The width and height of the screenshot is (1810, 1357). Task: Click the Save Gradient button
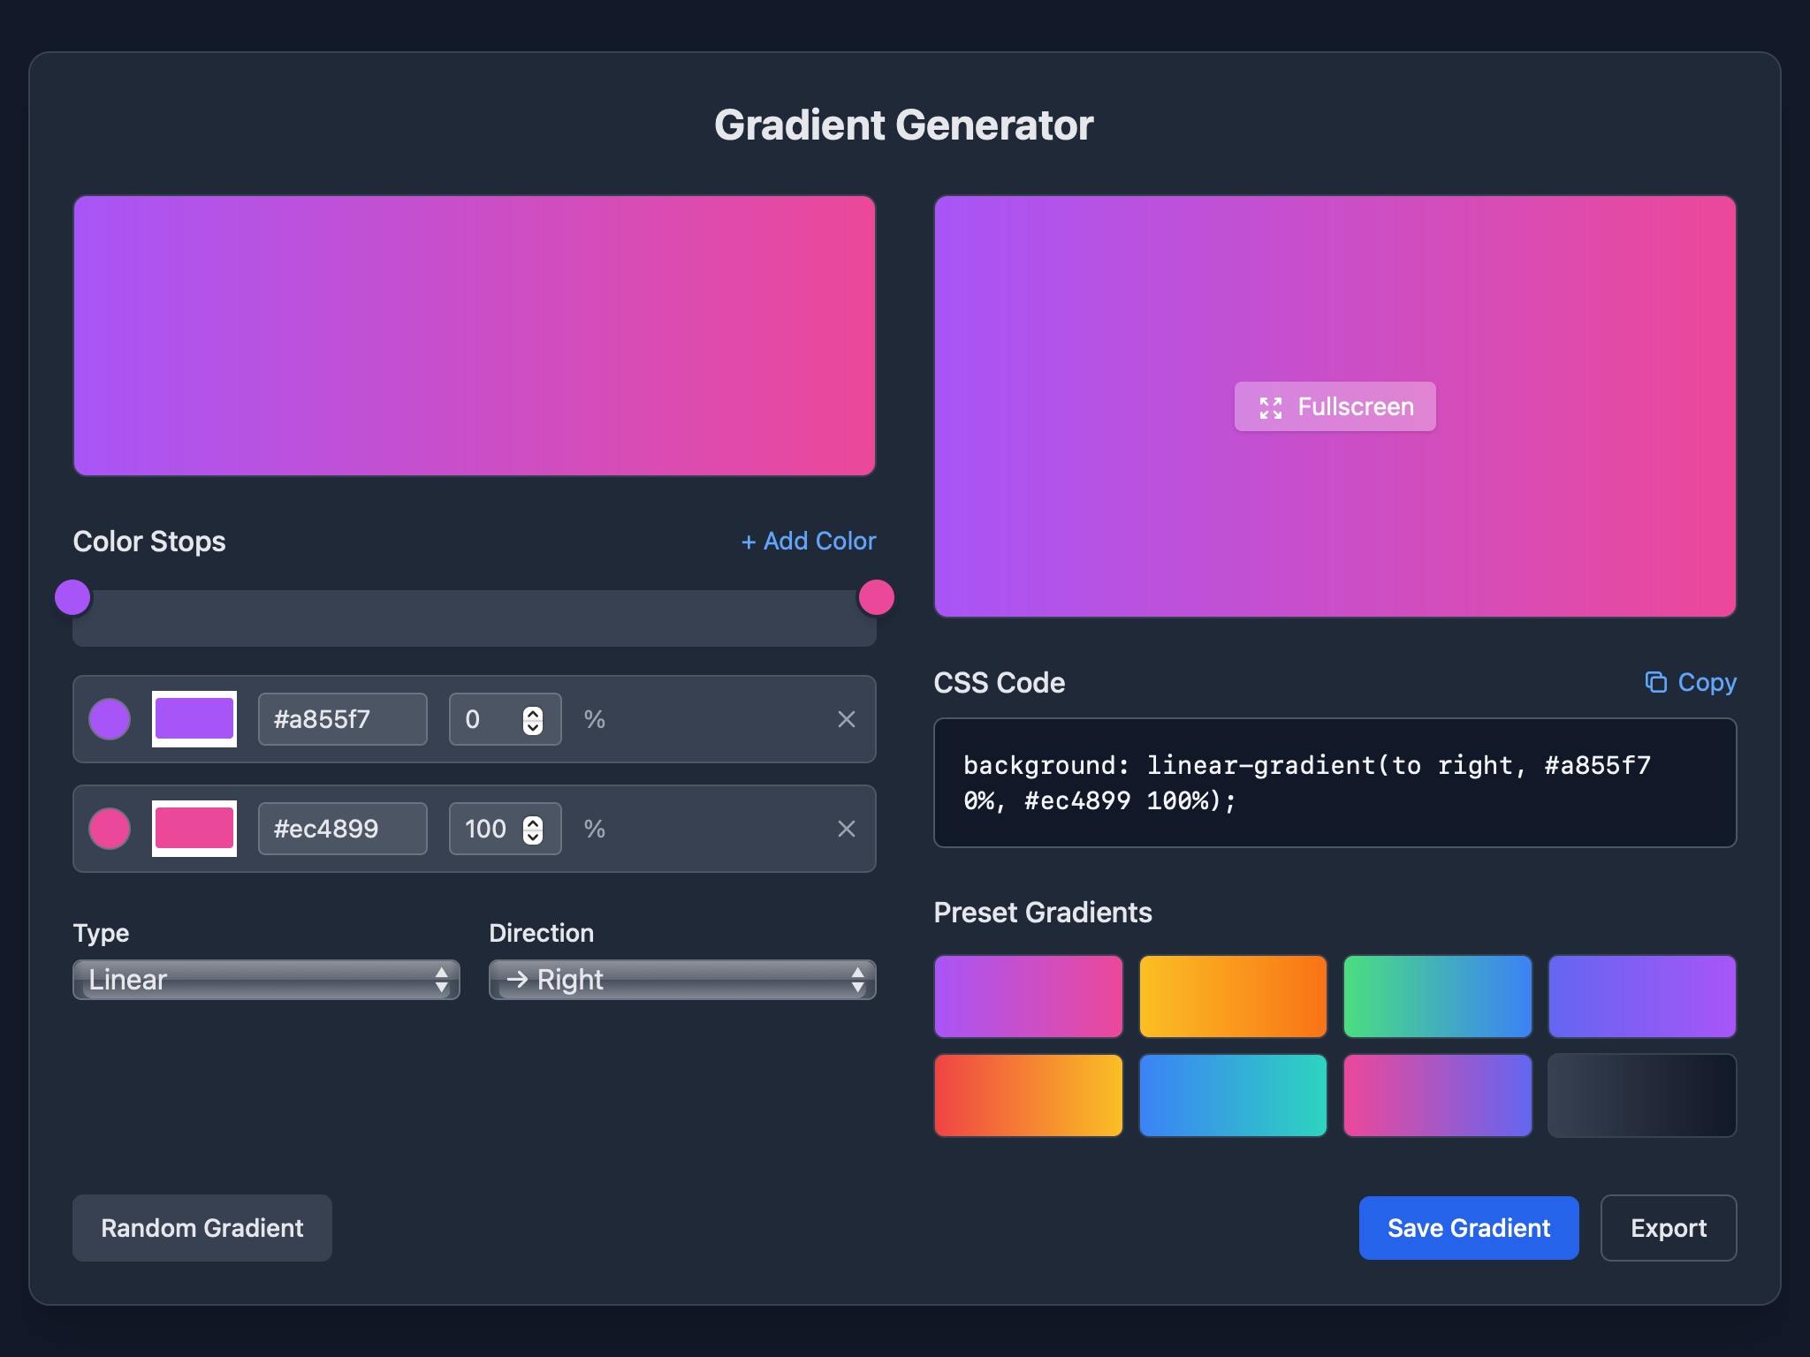point(1468,1227)
